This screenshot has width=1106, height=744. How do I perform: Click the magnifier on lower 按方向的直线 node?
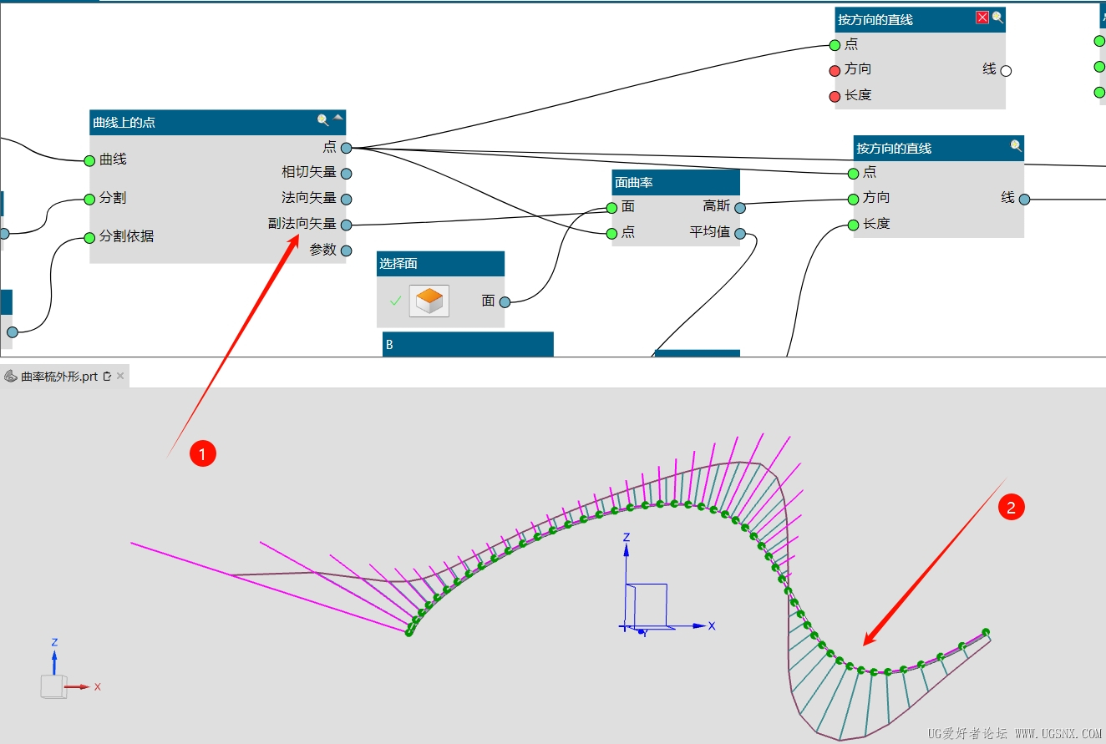(x=1016, y=146)
